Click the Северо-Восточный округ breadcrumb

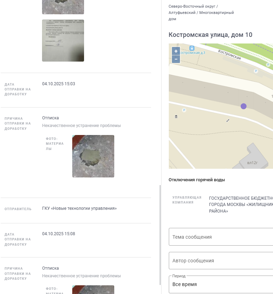point(192,6)
